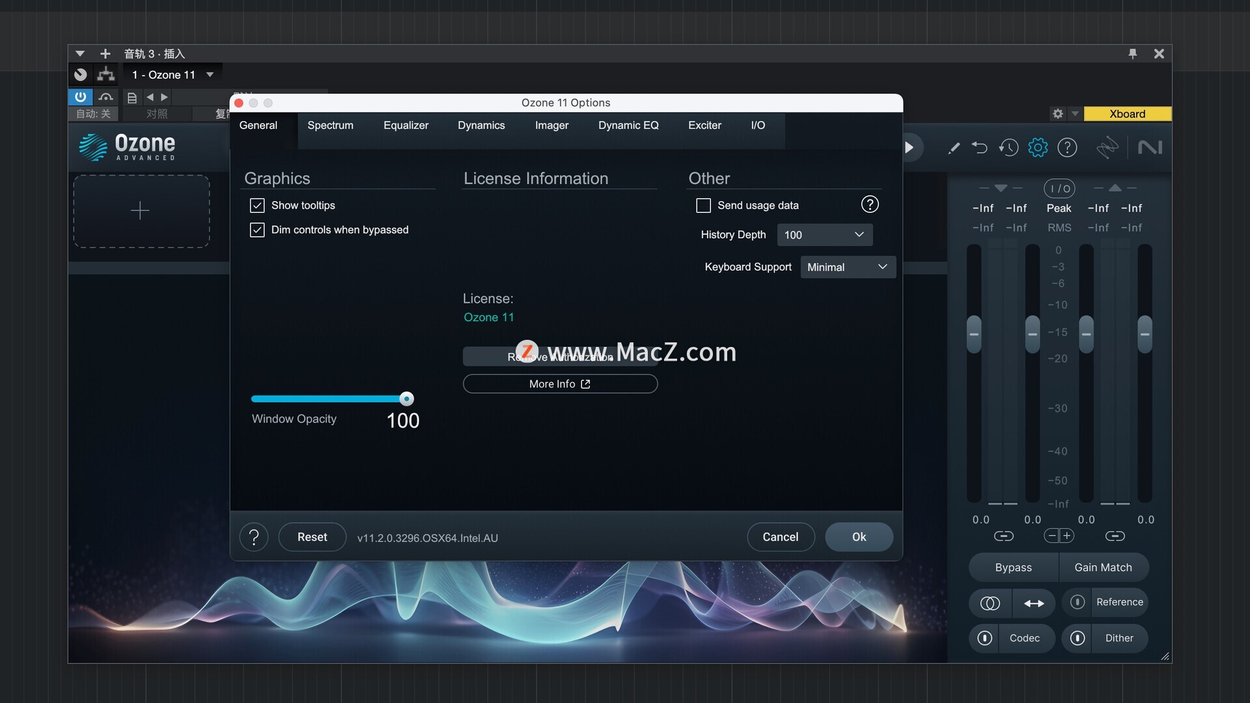This screenshot has height=703, width=1250.
Task: Click the More Info link button
Action: point(560,384)
